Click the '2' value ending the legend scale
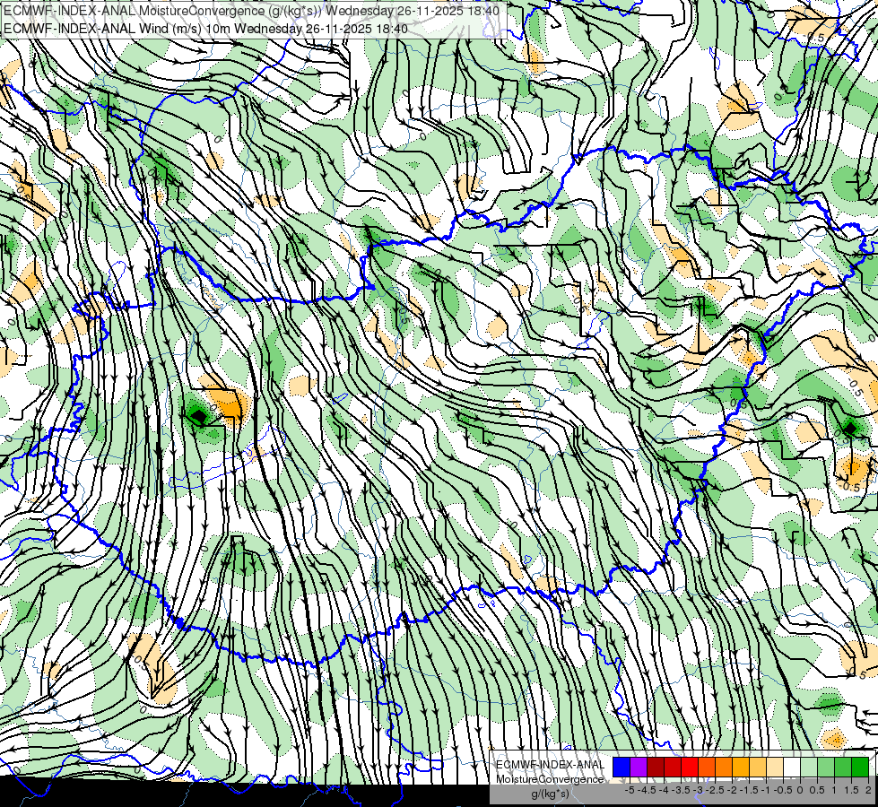This screenshot has height=807, width=878. (868, 790)
